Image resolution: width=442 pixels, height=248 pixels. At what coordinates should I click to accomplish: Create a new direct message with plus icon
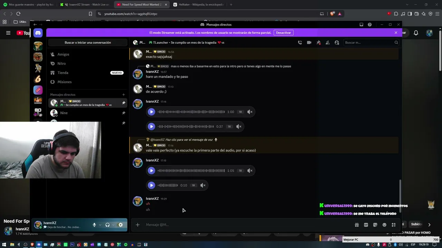point(124,95)
